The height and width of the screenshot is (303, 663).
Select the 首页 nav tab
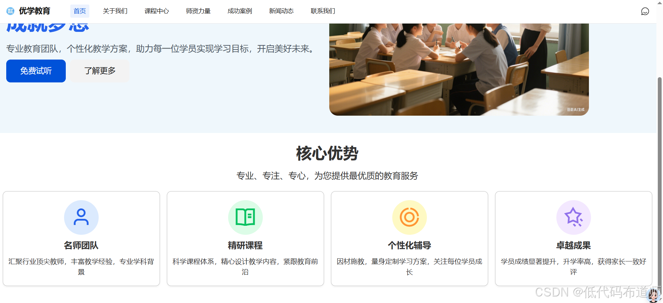(x=80, y=11)
